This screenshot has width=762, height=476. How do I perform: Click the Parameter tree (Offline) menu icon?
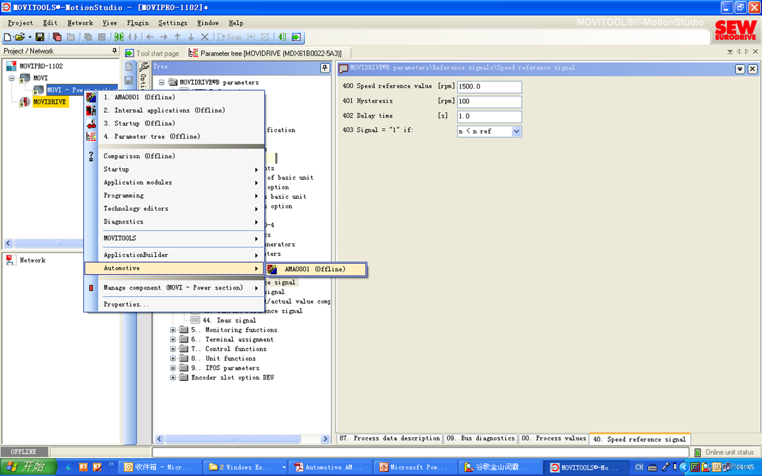coord(91,136)
